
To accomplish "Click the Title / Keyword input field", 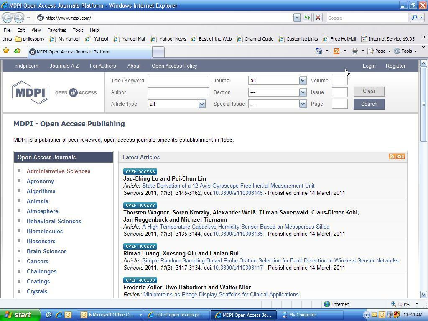I will point(178,81).
